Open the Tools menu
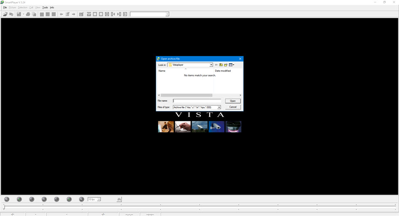The width and height of the screenshot is (399, 216). point(45,7)
